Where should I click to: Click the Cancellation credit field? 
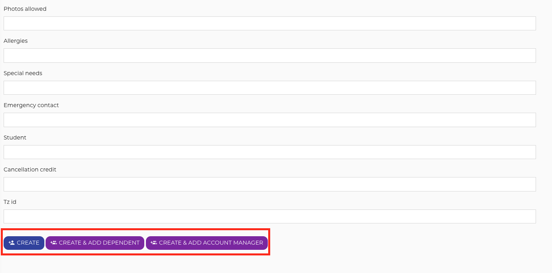pyautogui.click(x=270, y=184)
